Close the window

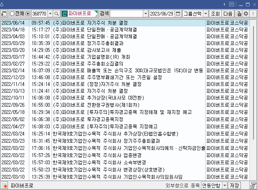point(254,5)
